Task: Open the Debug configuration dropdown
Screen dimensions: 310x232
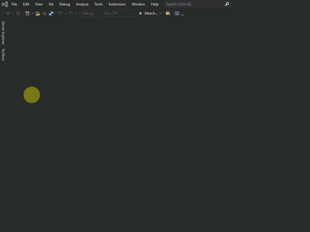Action: click(x=98, y=13)
